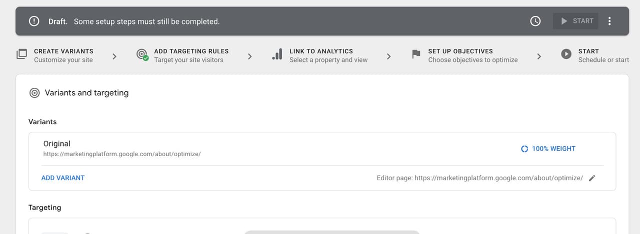Screen dimensions: 640x234
Task: Open the three-dot more options menu
Action: pos(609,21)
